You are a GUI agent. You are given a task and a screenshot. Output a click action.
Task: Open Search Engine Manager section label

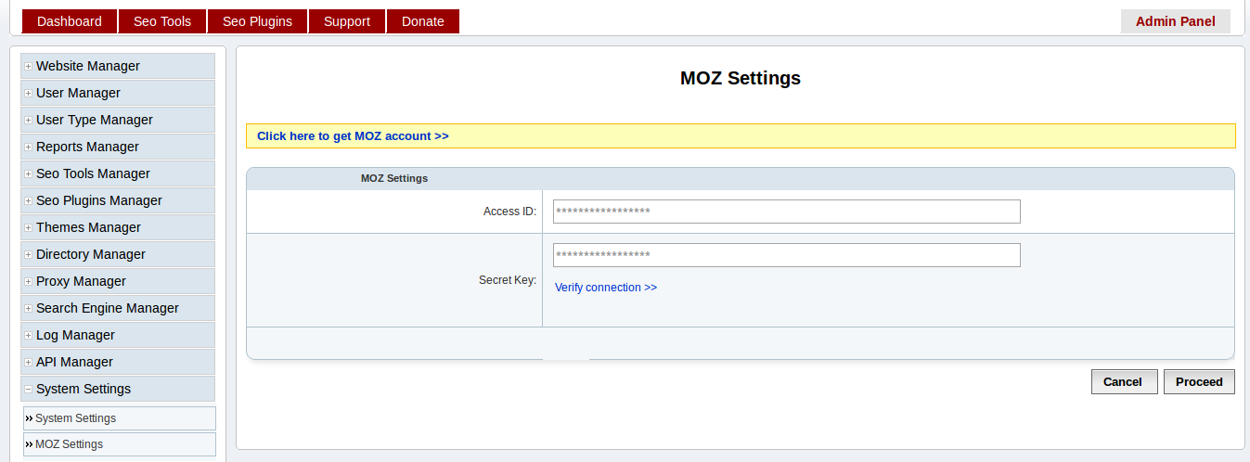coord(108,308)
